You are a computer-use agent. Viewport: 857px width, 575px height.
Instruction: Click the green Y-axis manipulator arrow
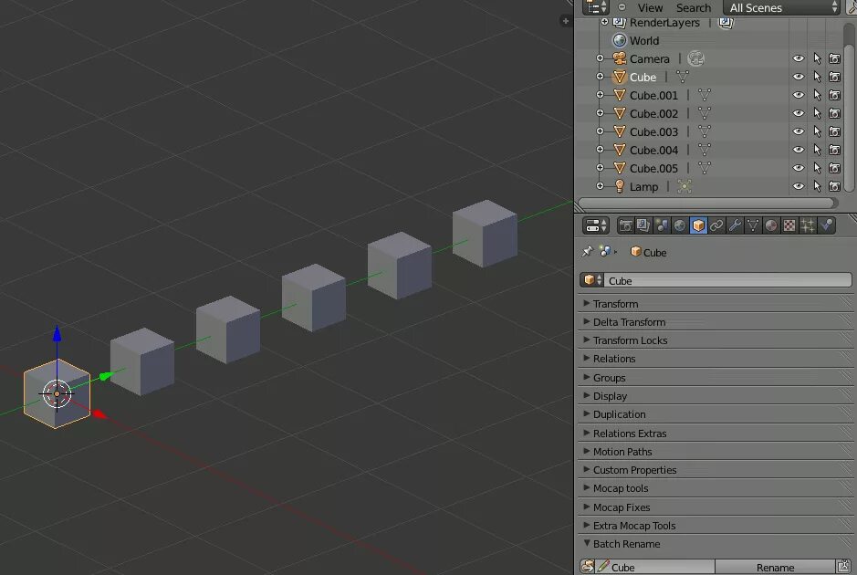click(106, 376)
